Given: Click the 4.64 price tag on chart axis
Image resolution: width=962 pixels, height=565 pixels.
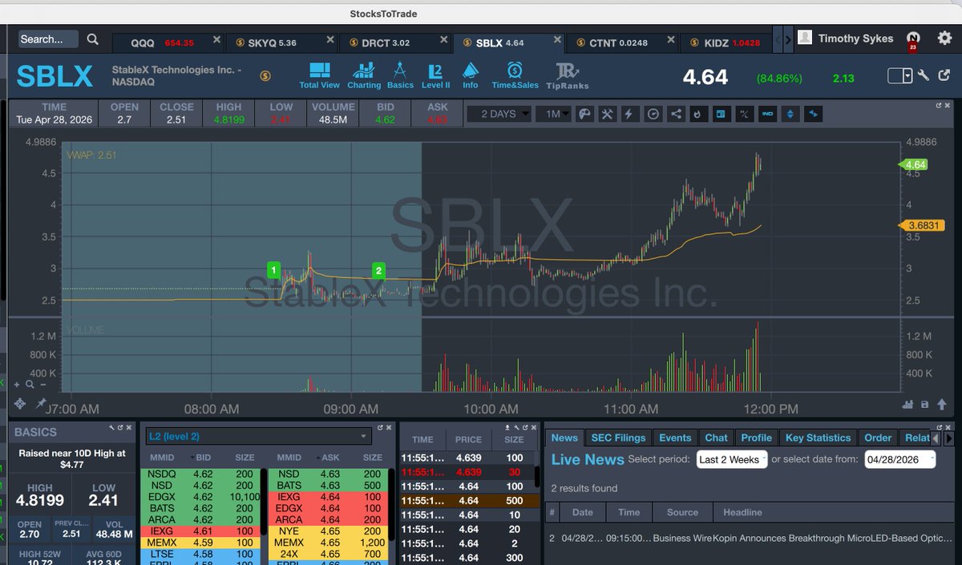Looking at the screenshot, I should click(x=914, y=164).
